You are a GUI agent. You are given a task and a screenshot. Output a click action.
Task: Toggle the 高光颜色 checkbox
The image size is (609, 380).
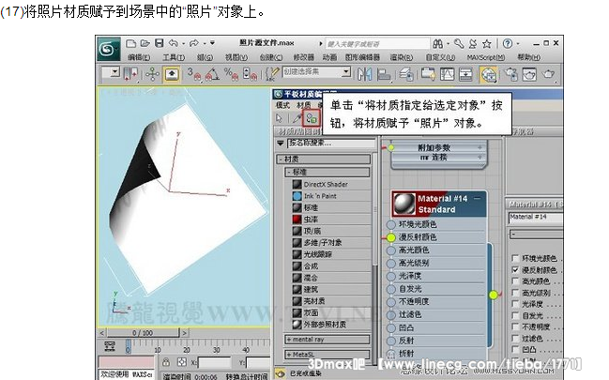pyautogui.click(x=515, y=281)
